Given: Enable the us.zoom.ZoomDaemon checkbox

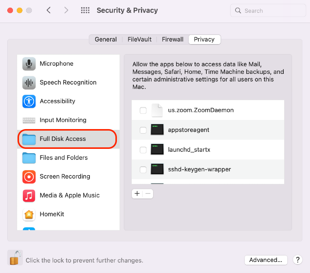Looking at the screenshot, I should tap(143, 110).
